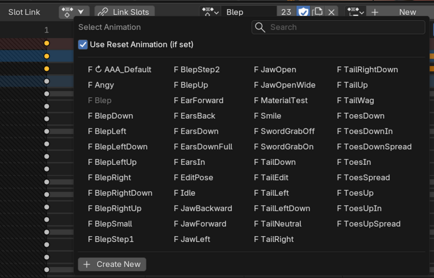Click the link chain icon in Link Slots
This screenshot has width=434, height=278.
pos(103,12)
